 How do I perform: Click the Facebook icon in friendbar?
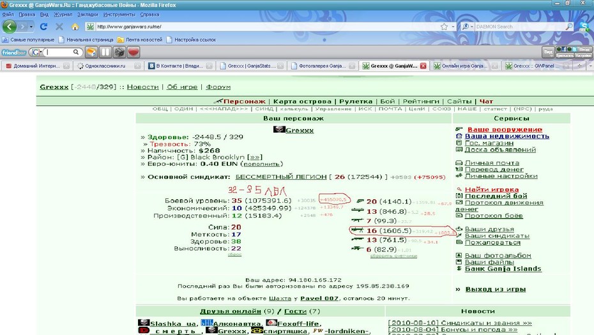pyautogui.click(x=564, y=49)
